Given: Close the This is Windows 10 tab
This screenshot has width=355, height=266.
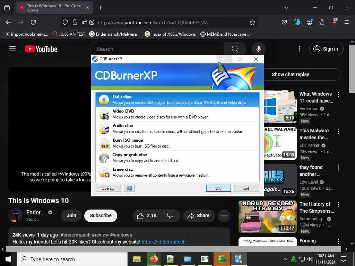Looking at the screenshot, I should [87, 8].
